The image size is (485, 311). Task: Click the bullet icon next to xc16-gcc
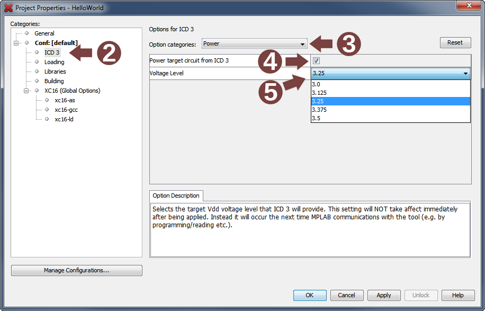tap(47, 110)
